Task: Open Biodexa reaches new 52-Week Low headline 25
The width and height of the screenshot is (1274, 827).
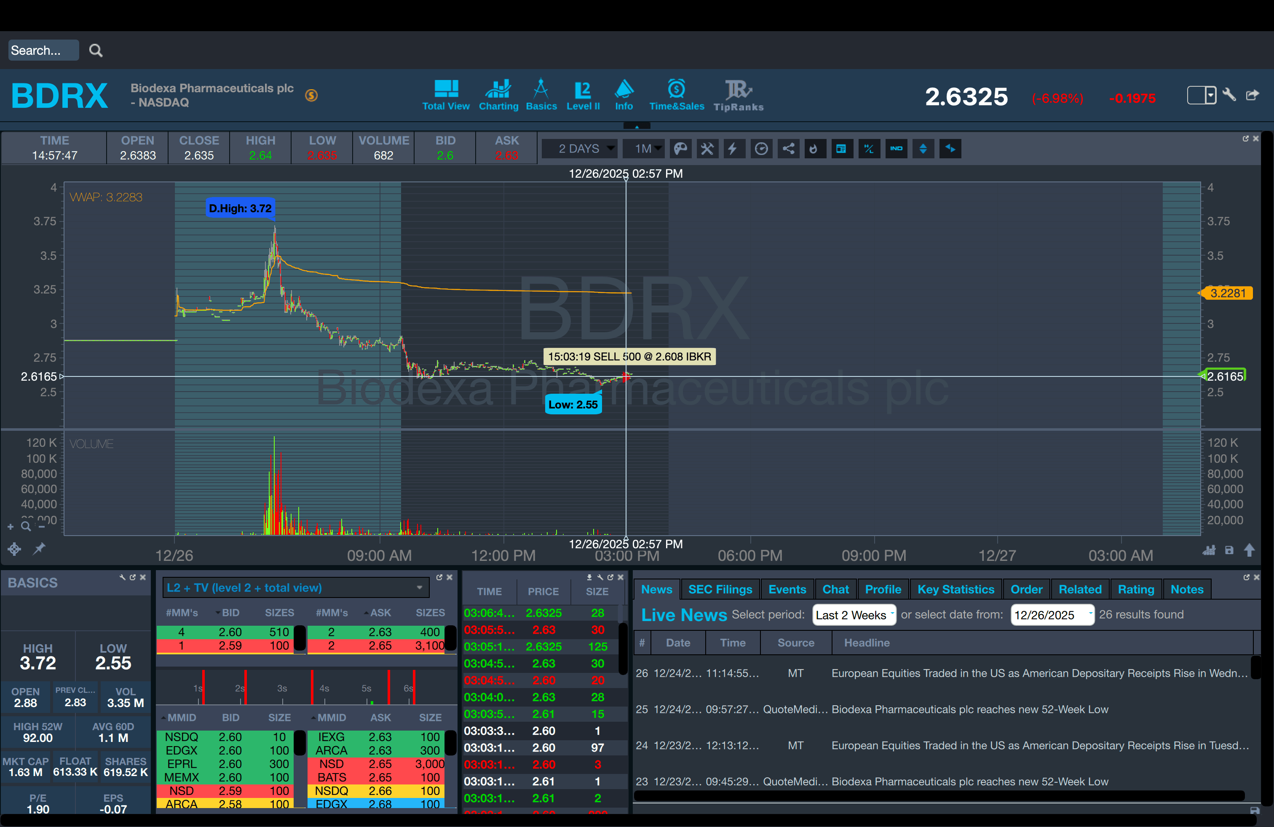Action: 969,710
